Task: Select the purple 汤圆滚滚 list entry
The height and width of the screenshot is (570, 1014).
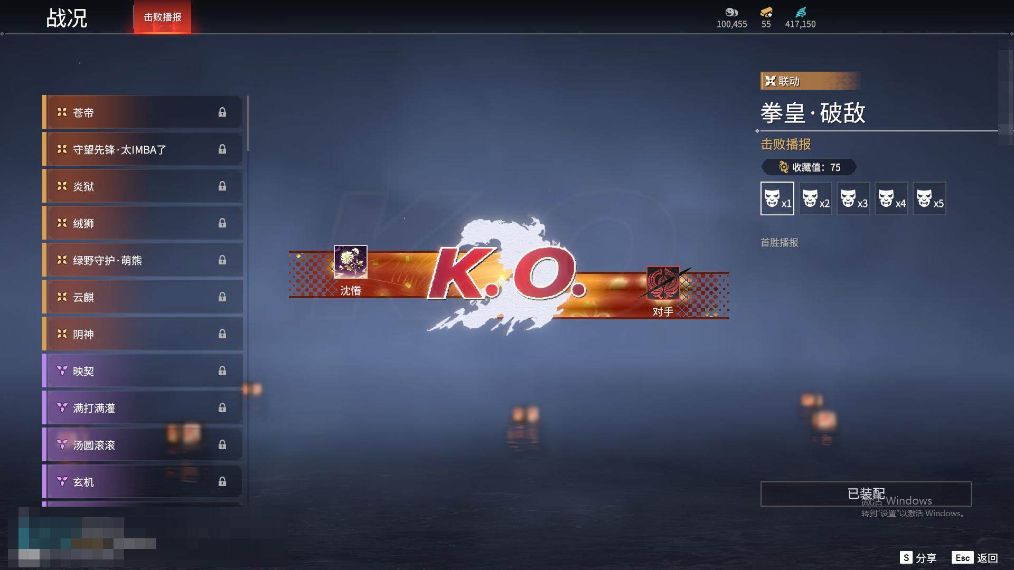Action: (143, 445)
